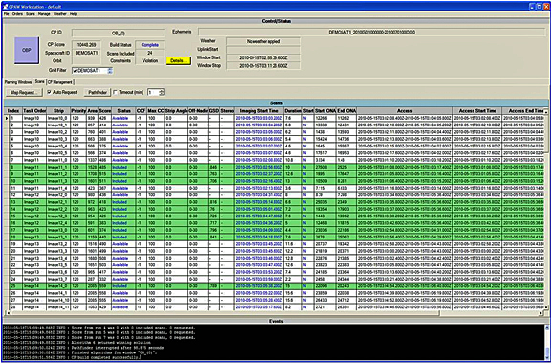The height and width of the screenshot is (363, 551).
Task: Click the No weather applied field
Action: (263, 41)
